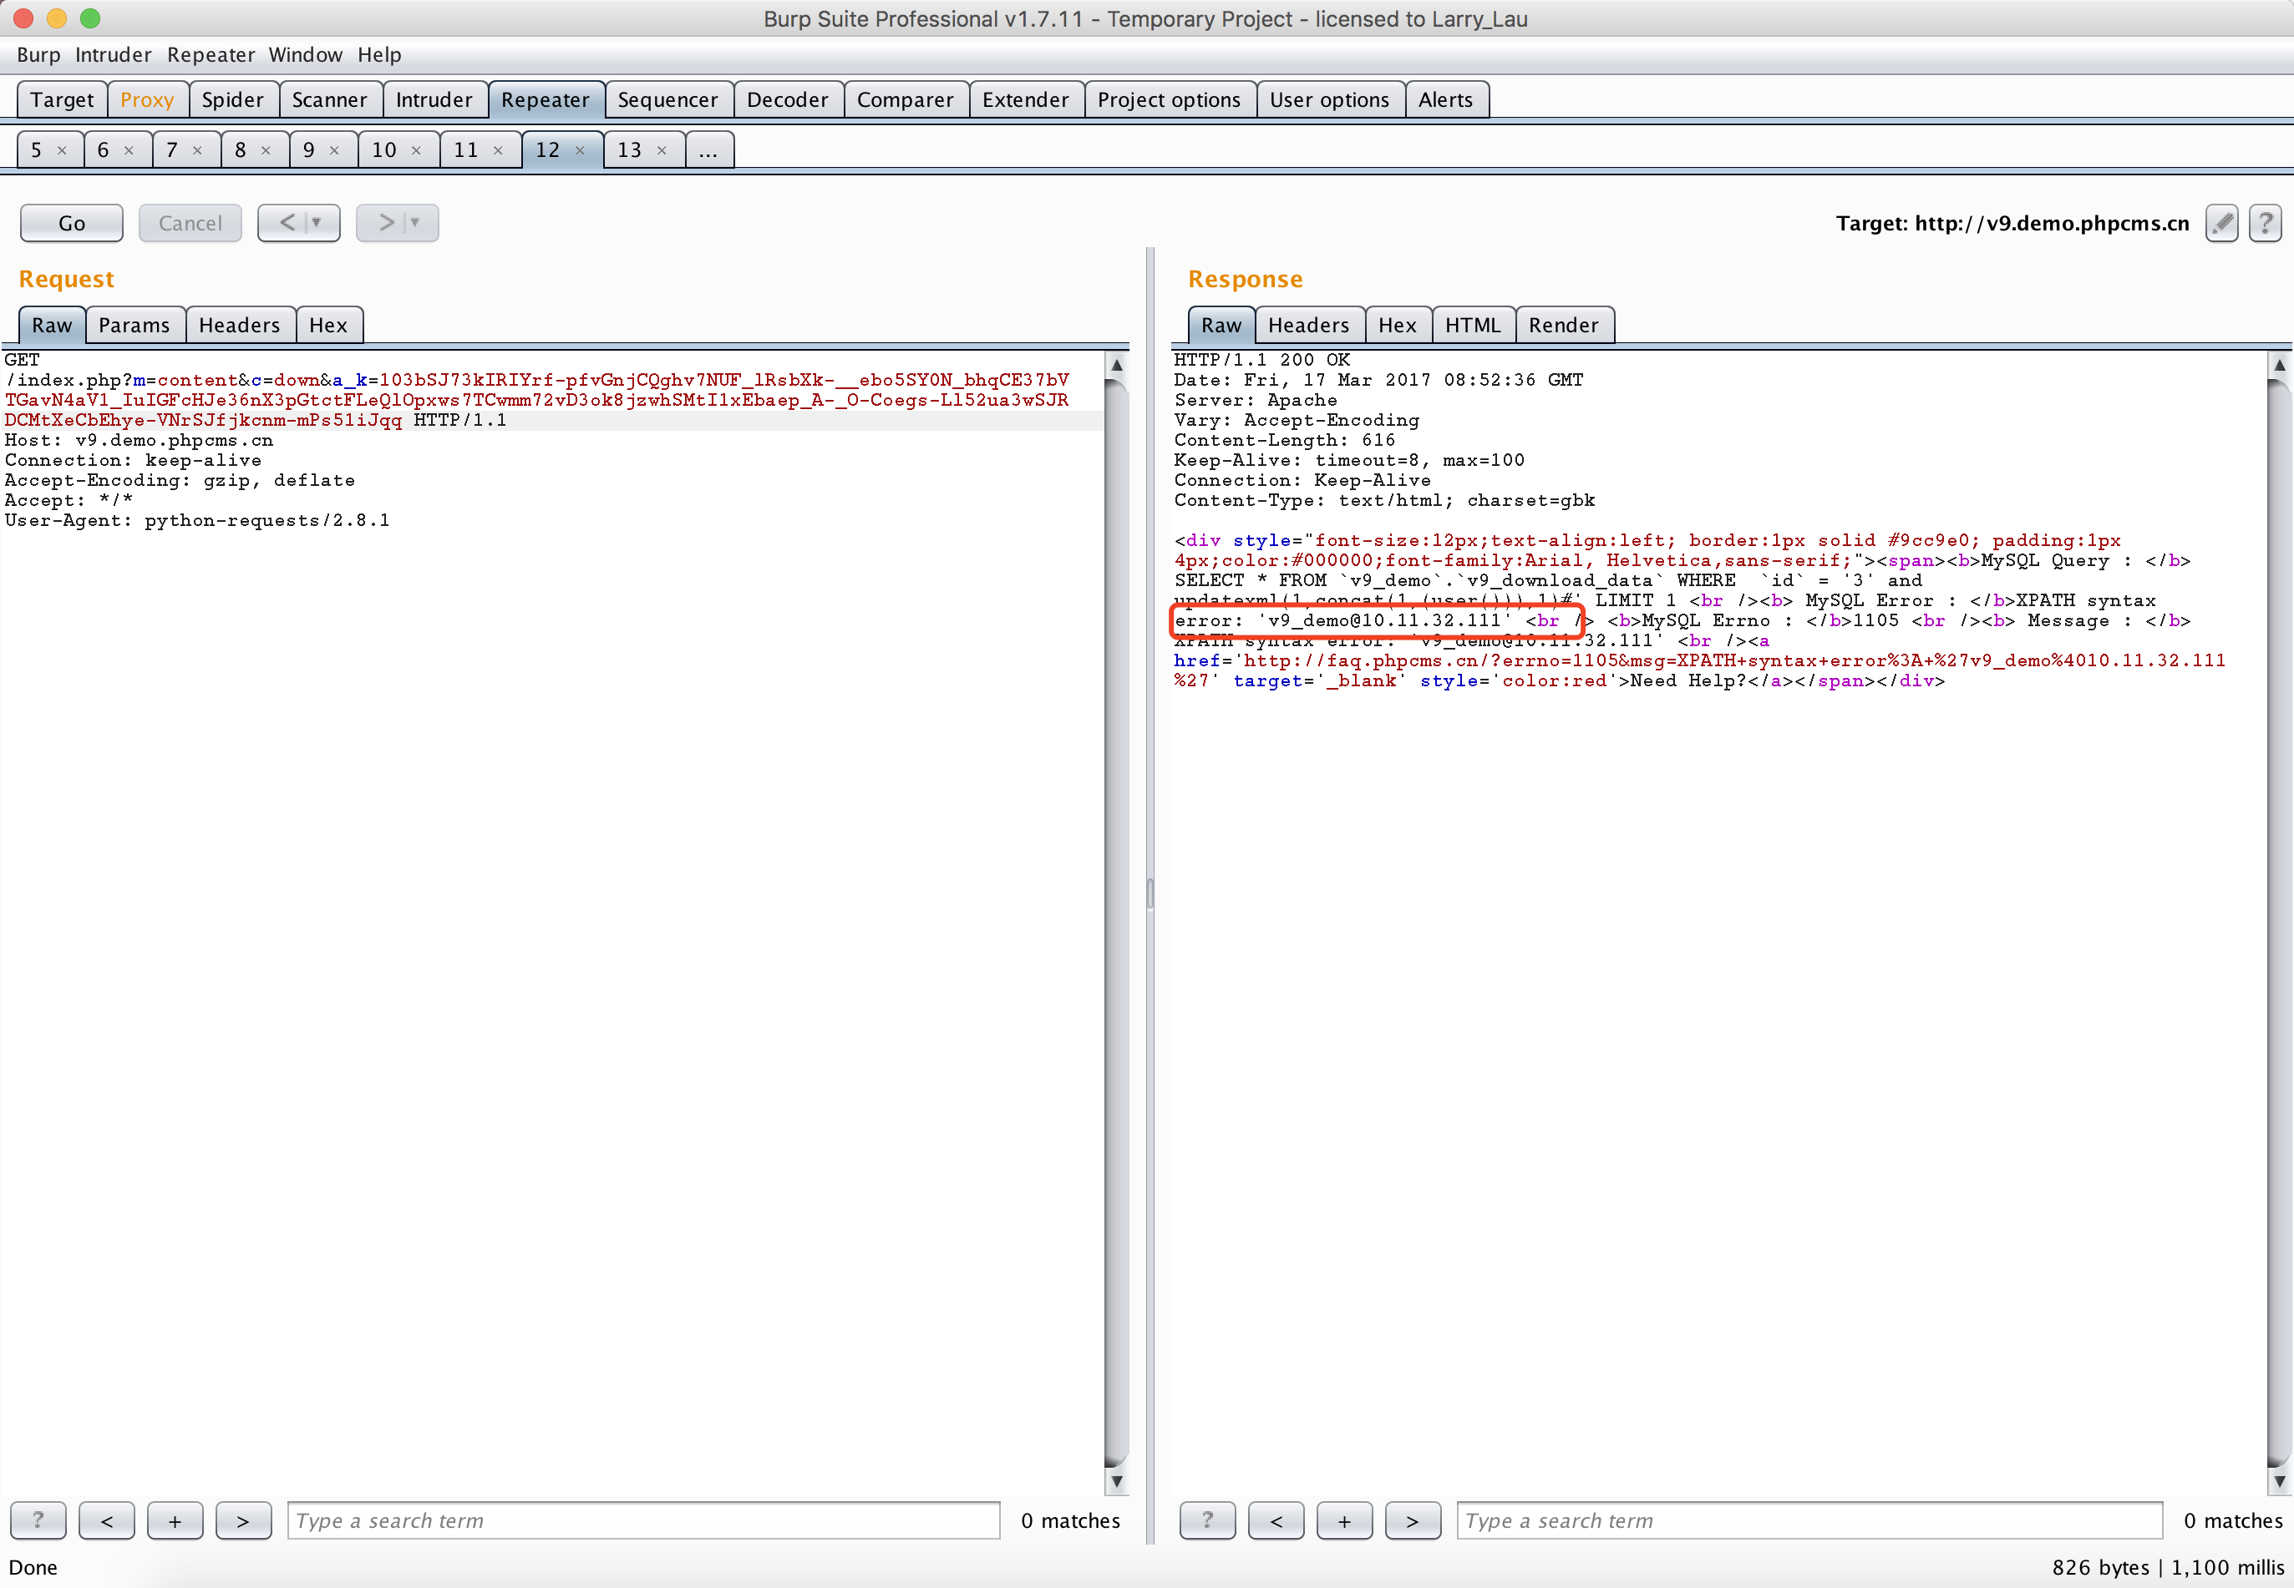Switch to repeater tab 13

click(x=628, y=149)
